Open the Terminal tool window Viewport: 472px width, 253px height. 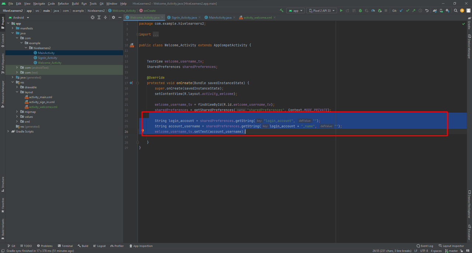click(65, 246)
